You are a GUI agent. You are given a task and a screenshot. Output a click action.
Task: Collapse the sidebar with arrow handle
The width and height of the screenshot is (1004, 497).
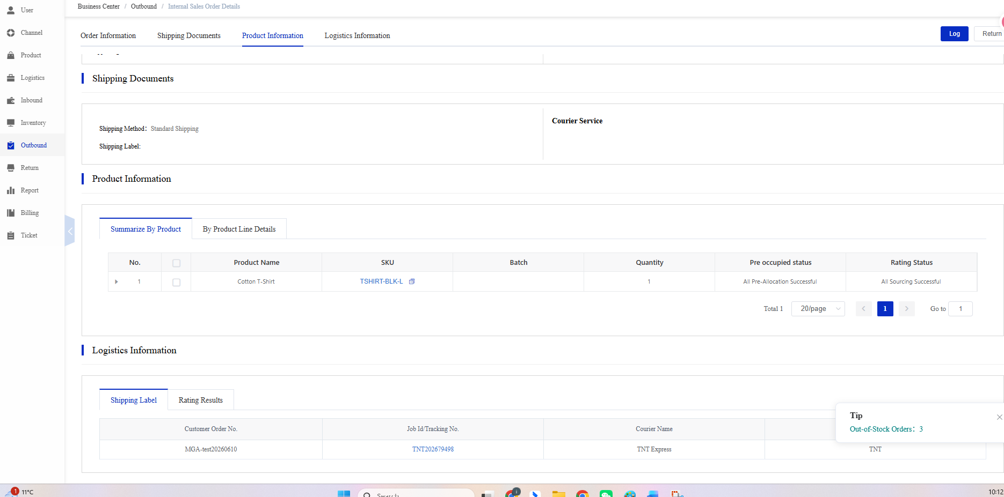[x=70, y=231]
